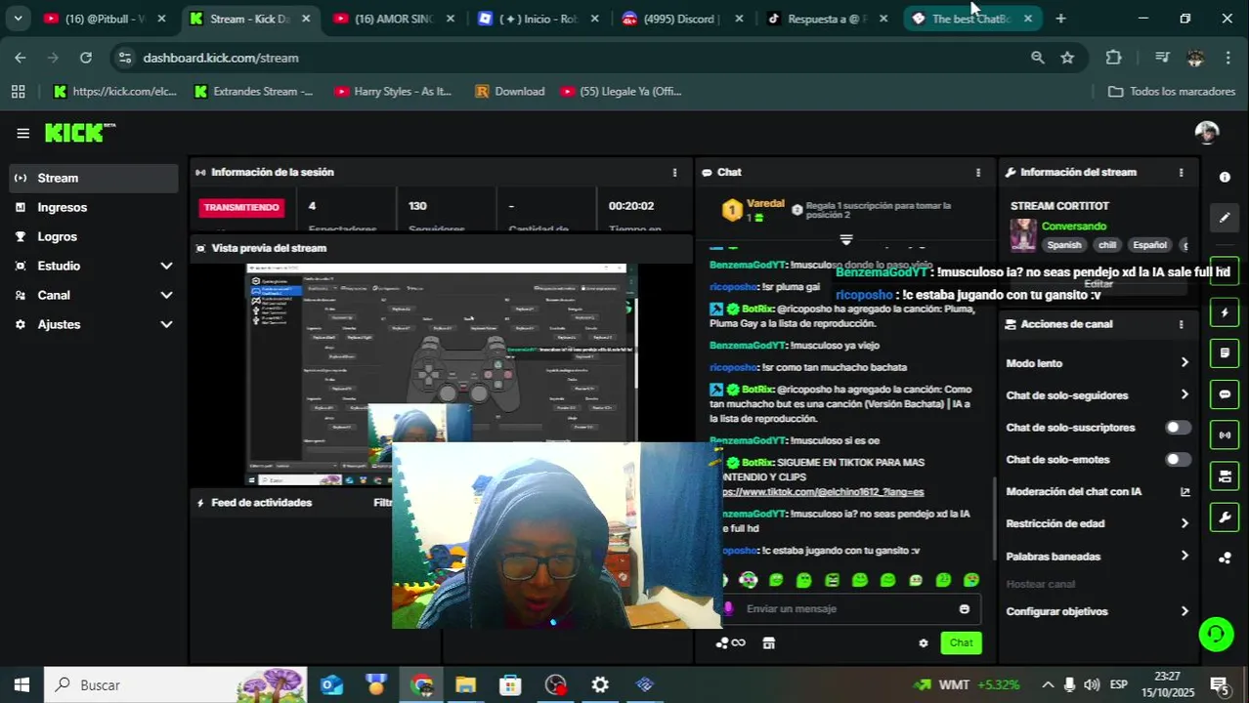Screen dimensions: 1249x703
Task: Click the chat bubble sidebar icon
Action: pyautogui.click(x=1225, y=394)
